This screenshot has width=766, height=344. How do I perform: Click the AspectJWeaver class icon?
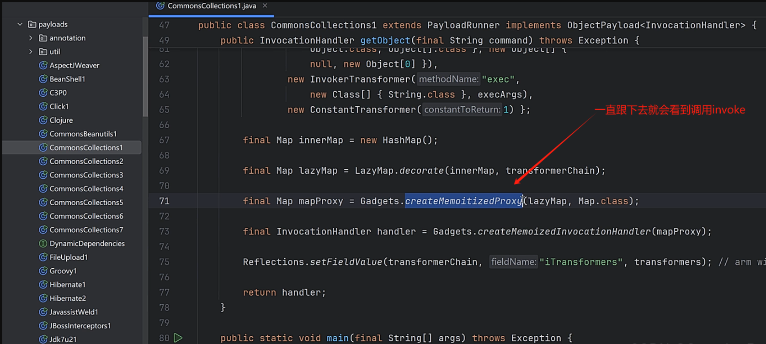point(43,65)
